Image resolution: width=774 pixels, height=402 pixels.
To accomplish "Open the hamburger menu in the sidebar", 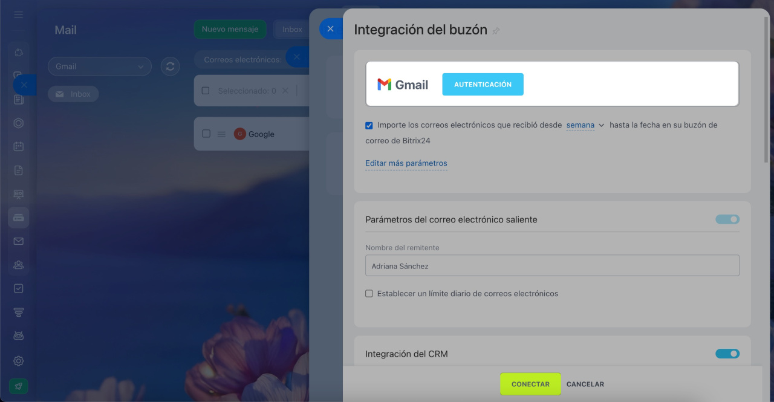I will [19, 15].
